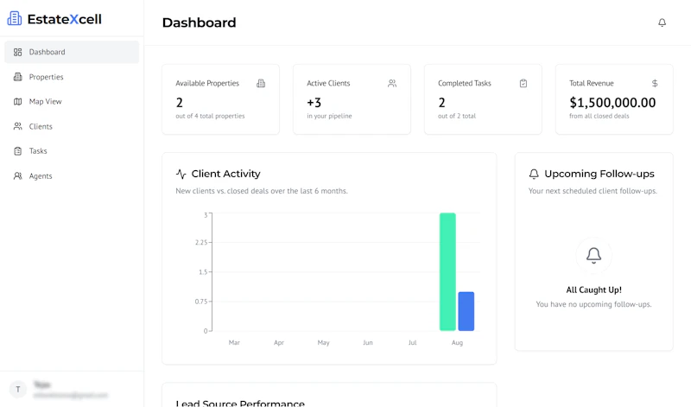
Task: Click the 'All Caught Up!' message
Action: [593, 289]
